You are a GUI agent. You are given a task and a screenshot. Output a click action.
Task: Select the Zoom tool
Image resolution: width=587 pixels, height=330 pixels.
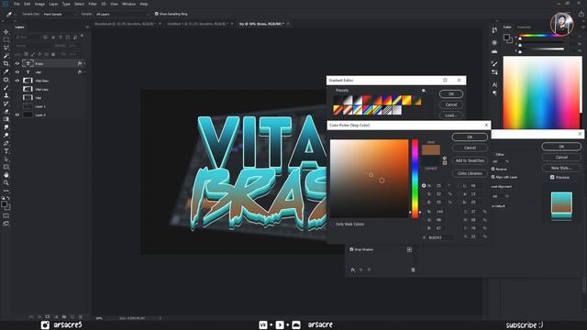(6, 182)
